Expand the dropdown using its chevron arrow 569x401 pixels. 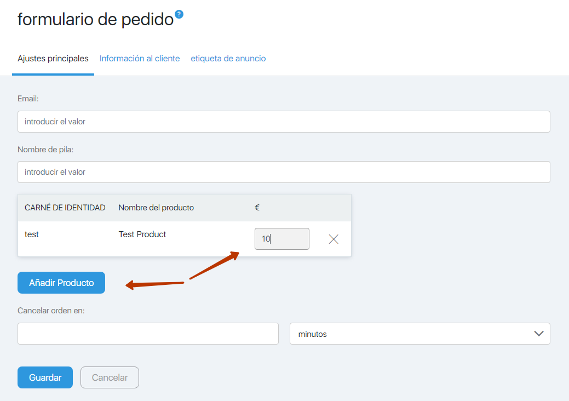[x=538, y=334]
